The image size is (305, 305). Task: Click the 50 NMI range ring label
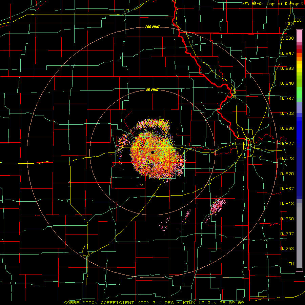pyautogui.click(x=152, y=90)
